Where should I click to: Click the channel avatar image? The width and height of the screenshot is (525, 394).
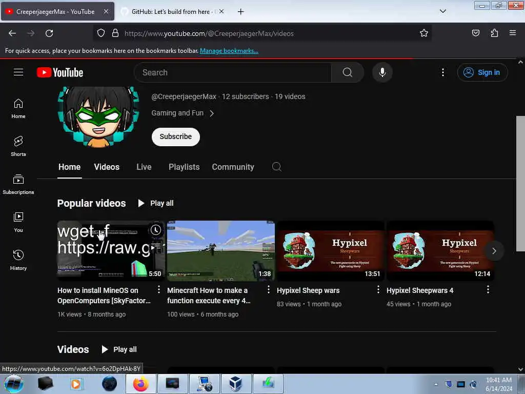(x=98, y=117)
